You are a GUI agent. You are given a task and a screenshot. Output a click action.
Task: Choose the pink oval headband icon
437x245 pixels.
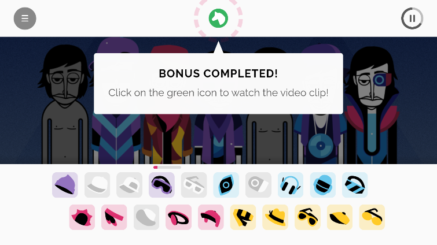click(178, 217)
